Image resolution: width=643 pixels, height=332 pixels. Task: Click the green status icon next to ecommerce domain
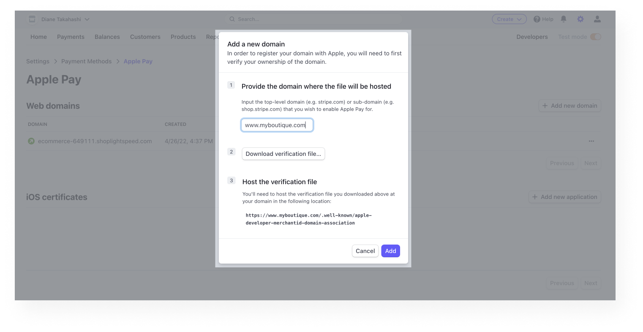[31, 141]
